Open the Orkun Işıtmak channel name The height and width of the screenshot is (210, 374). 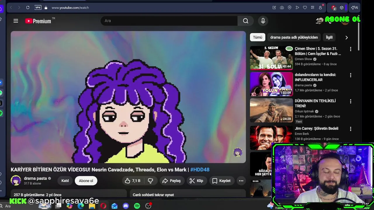[x=304, y=111]
